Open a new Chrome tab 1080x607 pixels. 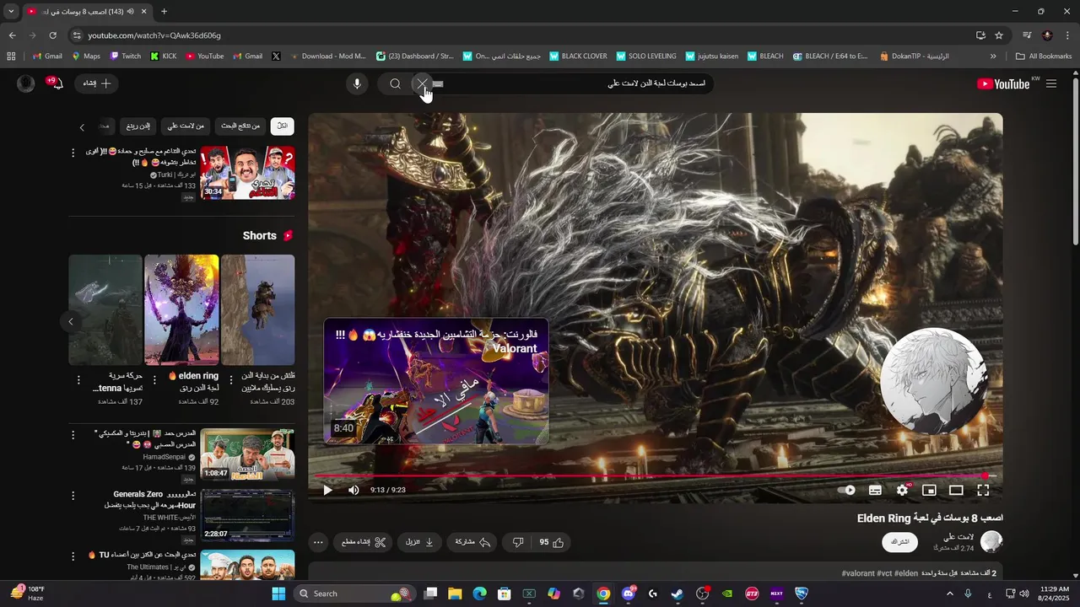pos(164,11)
